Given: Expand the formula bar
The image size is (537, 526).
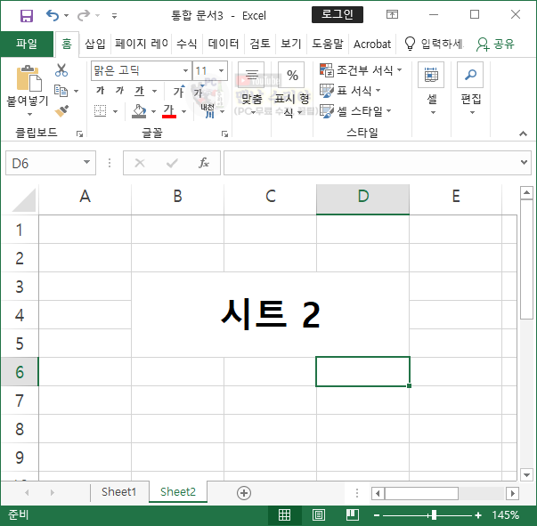Looking at the screenshot, I should (524, 162).
